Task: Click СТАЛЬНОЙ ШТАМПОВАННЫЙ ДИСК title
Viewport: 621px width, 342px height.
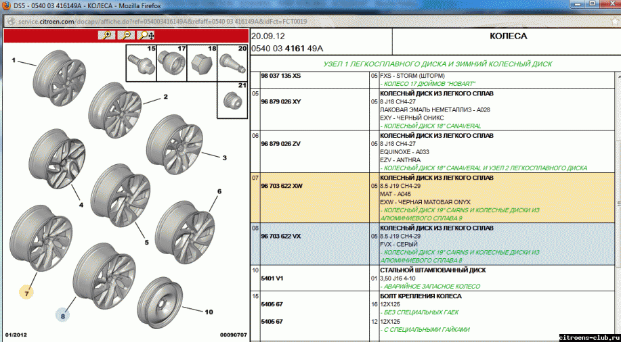Action: click(x=433, y=270)
